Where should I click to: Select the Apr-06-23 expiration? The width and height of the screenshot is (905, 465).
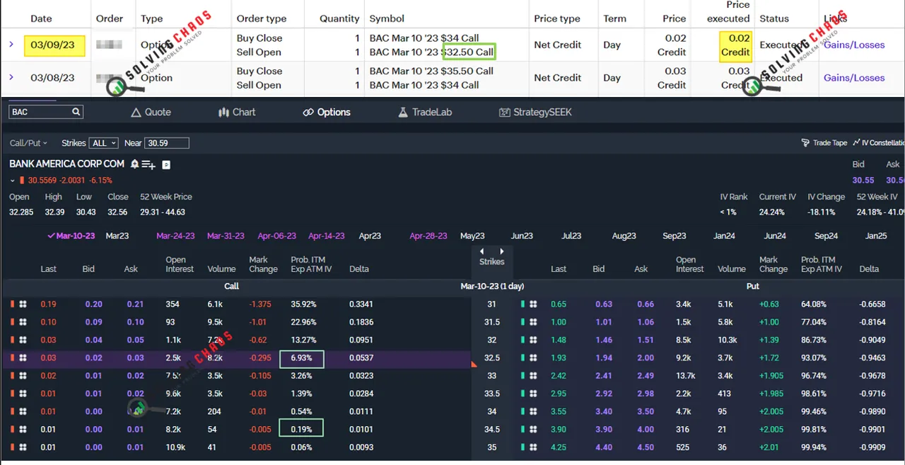[x=277, y=236]
